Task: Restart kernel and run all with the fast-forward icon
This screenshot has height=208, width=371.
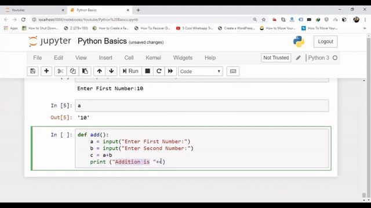Action: 170,71
